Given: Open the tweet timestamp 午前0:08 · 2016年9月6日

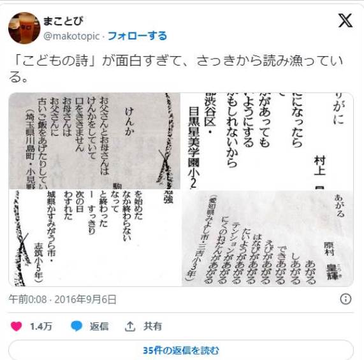Looking at the screenshot, I should click(62, 299).
